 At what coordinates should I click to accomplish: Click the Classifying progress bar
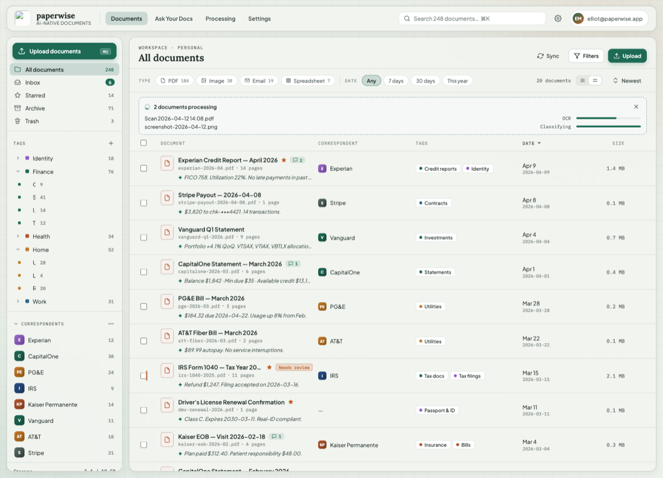pyautogui.click(x=609, y=126)
